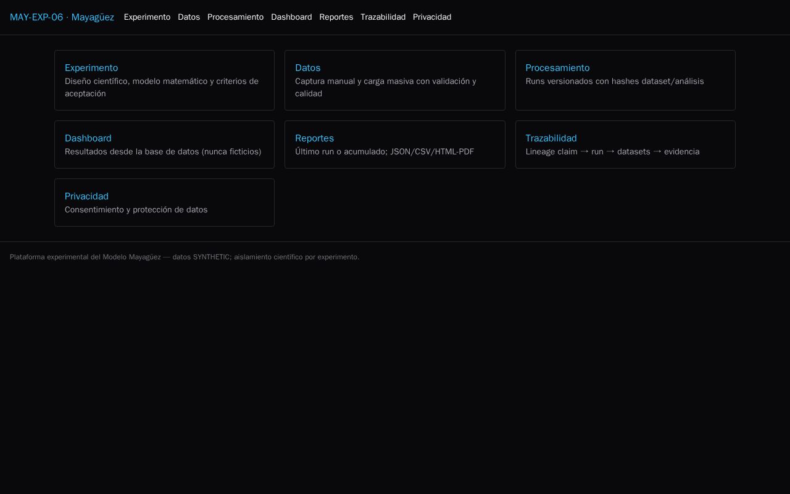Switch to Dashboard via the top navigation
The width and height of the screenshot is (790, 494).
(x=291, y=17)
